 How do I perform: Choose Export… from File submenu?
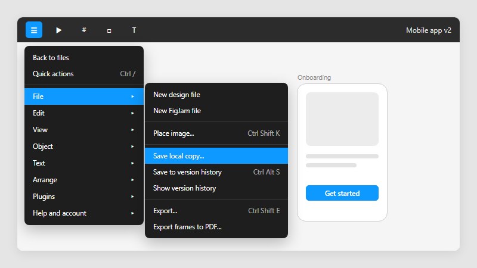click(216, 211)
